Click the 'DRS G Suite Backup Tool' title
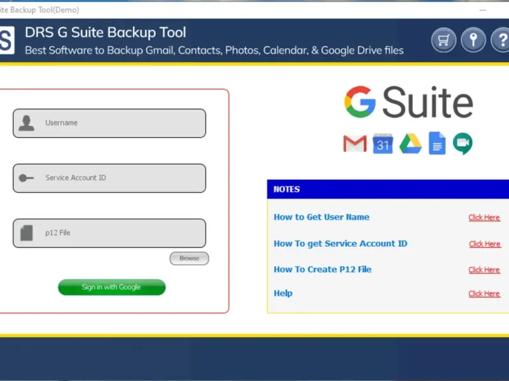The height and width of the screenshot is (381, 509). coord(106,33)
